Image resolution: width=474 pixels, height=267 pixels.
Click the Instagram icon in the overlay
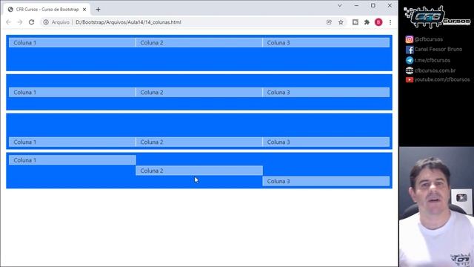(x=410, y=39)
